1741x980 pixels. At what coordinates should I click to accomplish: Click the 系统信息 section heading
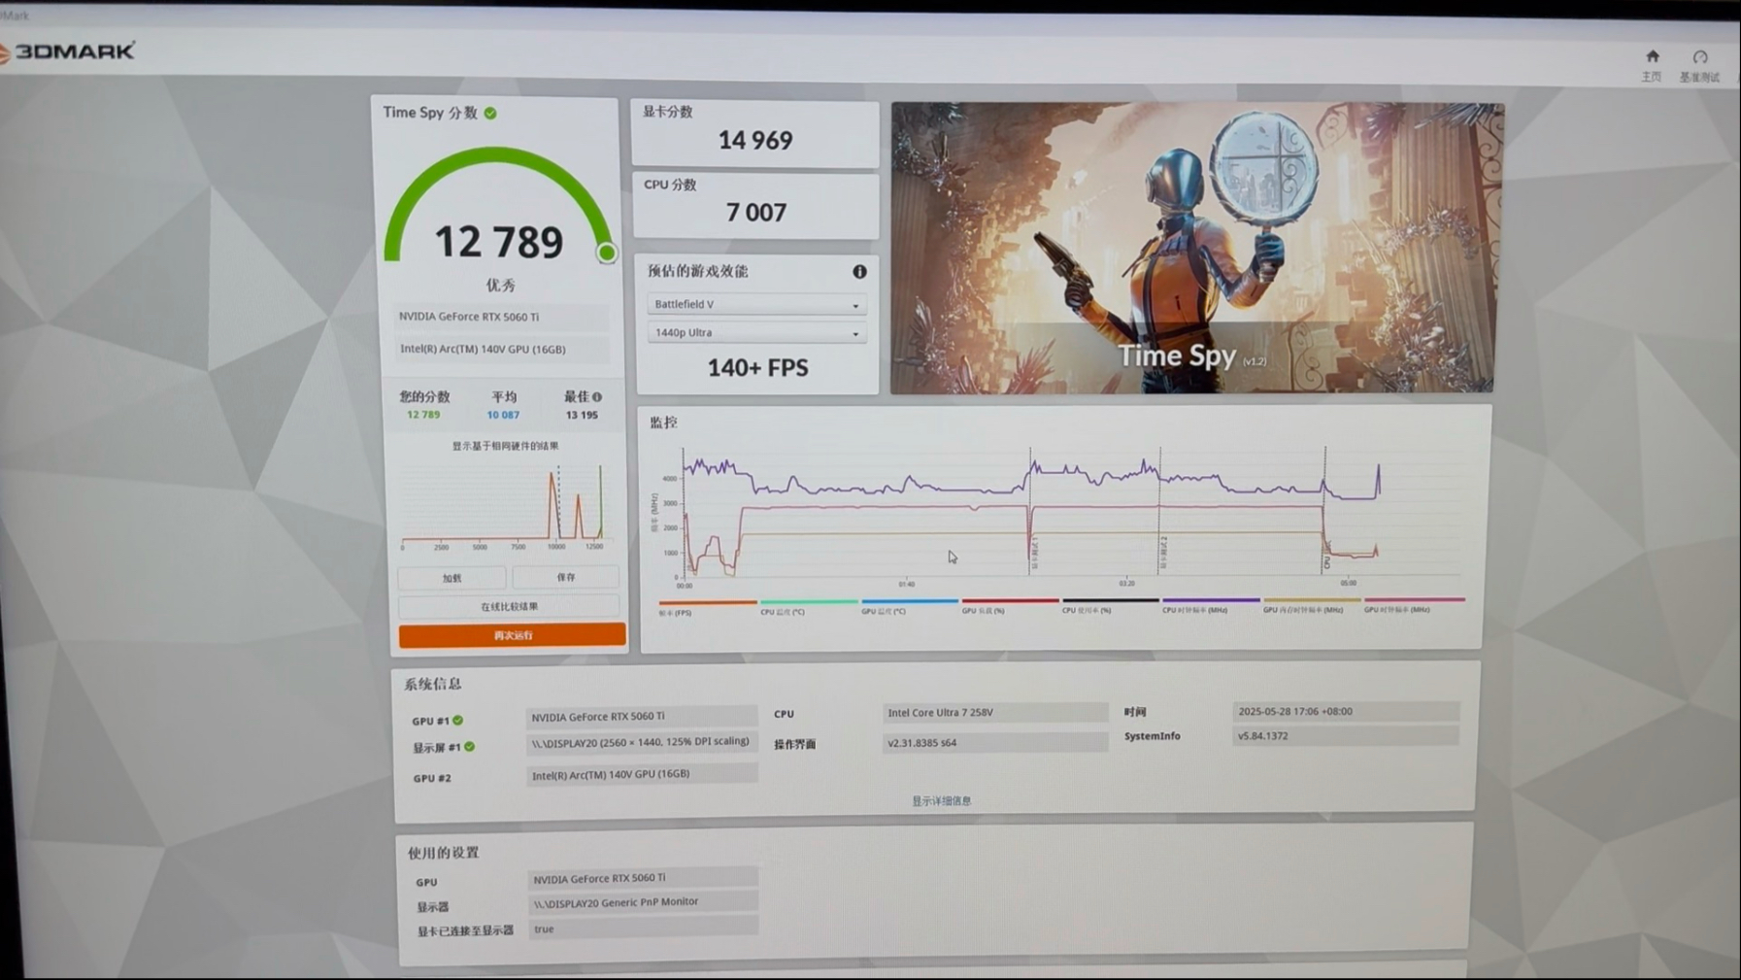pos(433,684)
